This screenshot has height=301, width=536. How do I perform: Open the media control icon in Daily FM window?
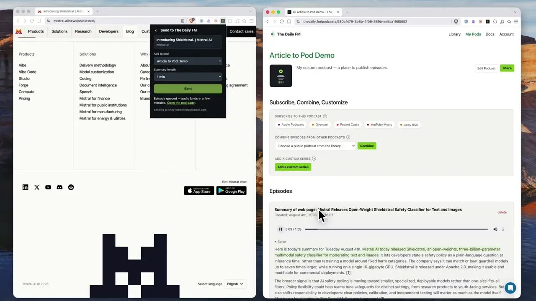click(x=502, y=22)
